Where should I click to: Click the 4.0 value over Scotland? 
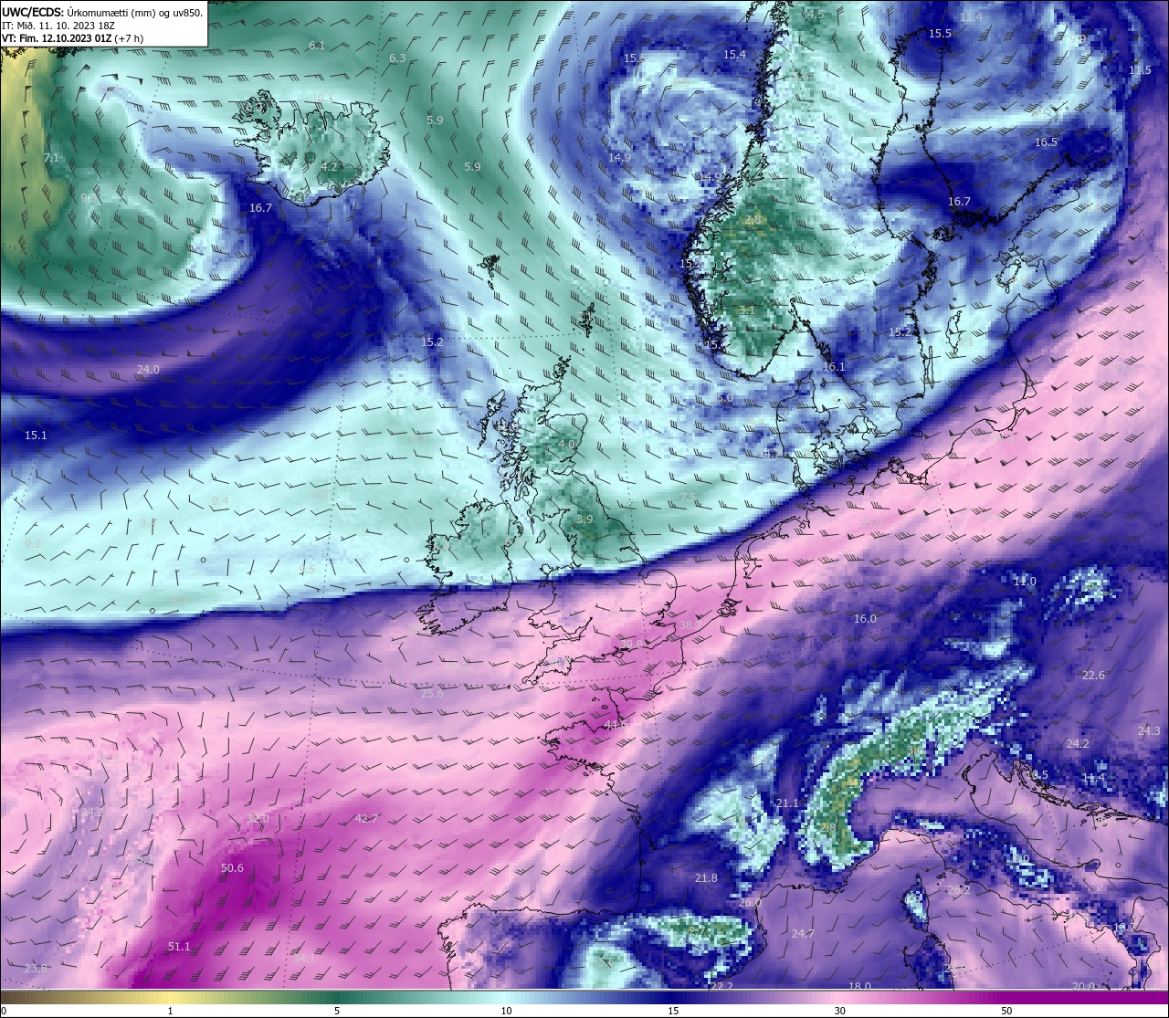(567, 445)
